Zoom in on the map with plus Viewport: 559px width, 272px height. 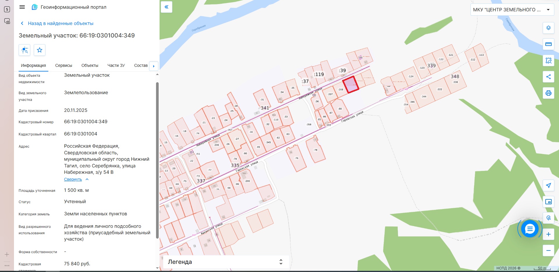pyautogui.click(x=549, y=234)
